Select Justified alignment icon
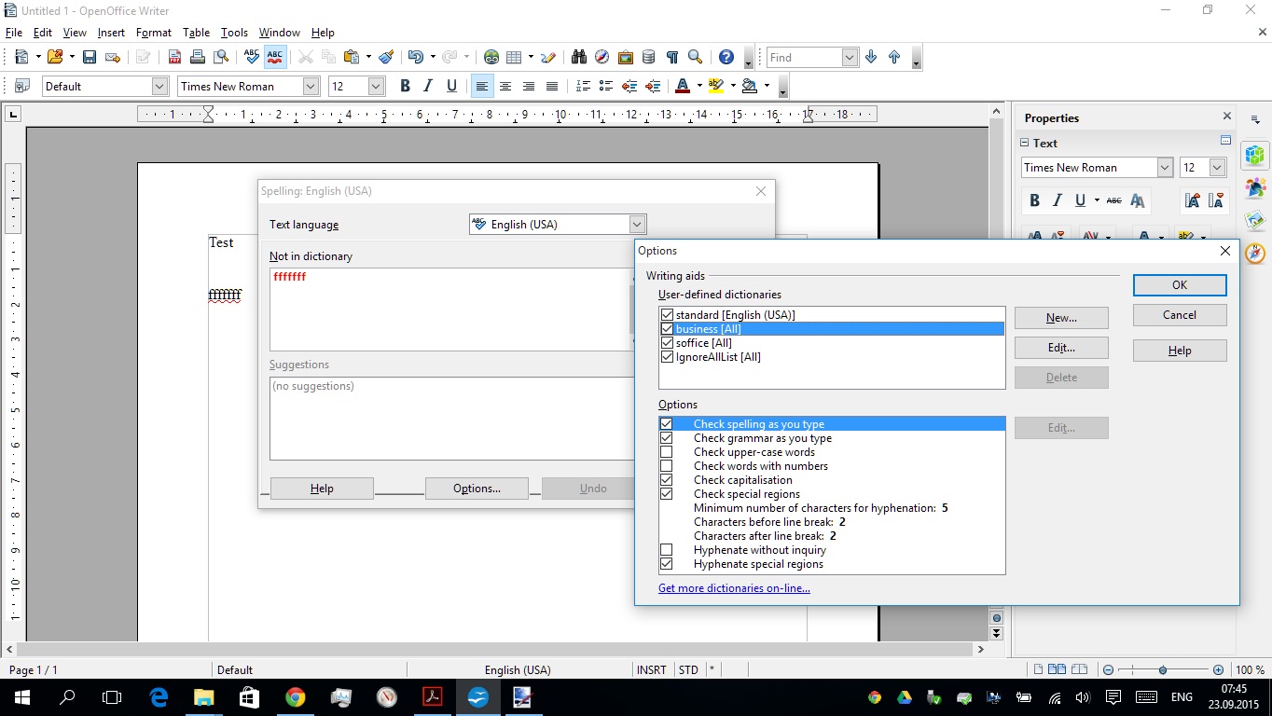1272x716 pixels. (552, 86)
